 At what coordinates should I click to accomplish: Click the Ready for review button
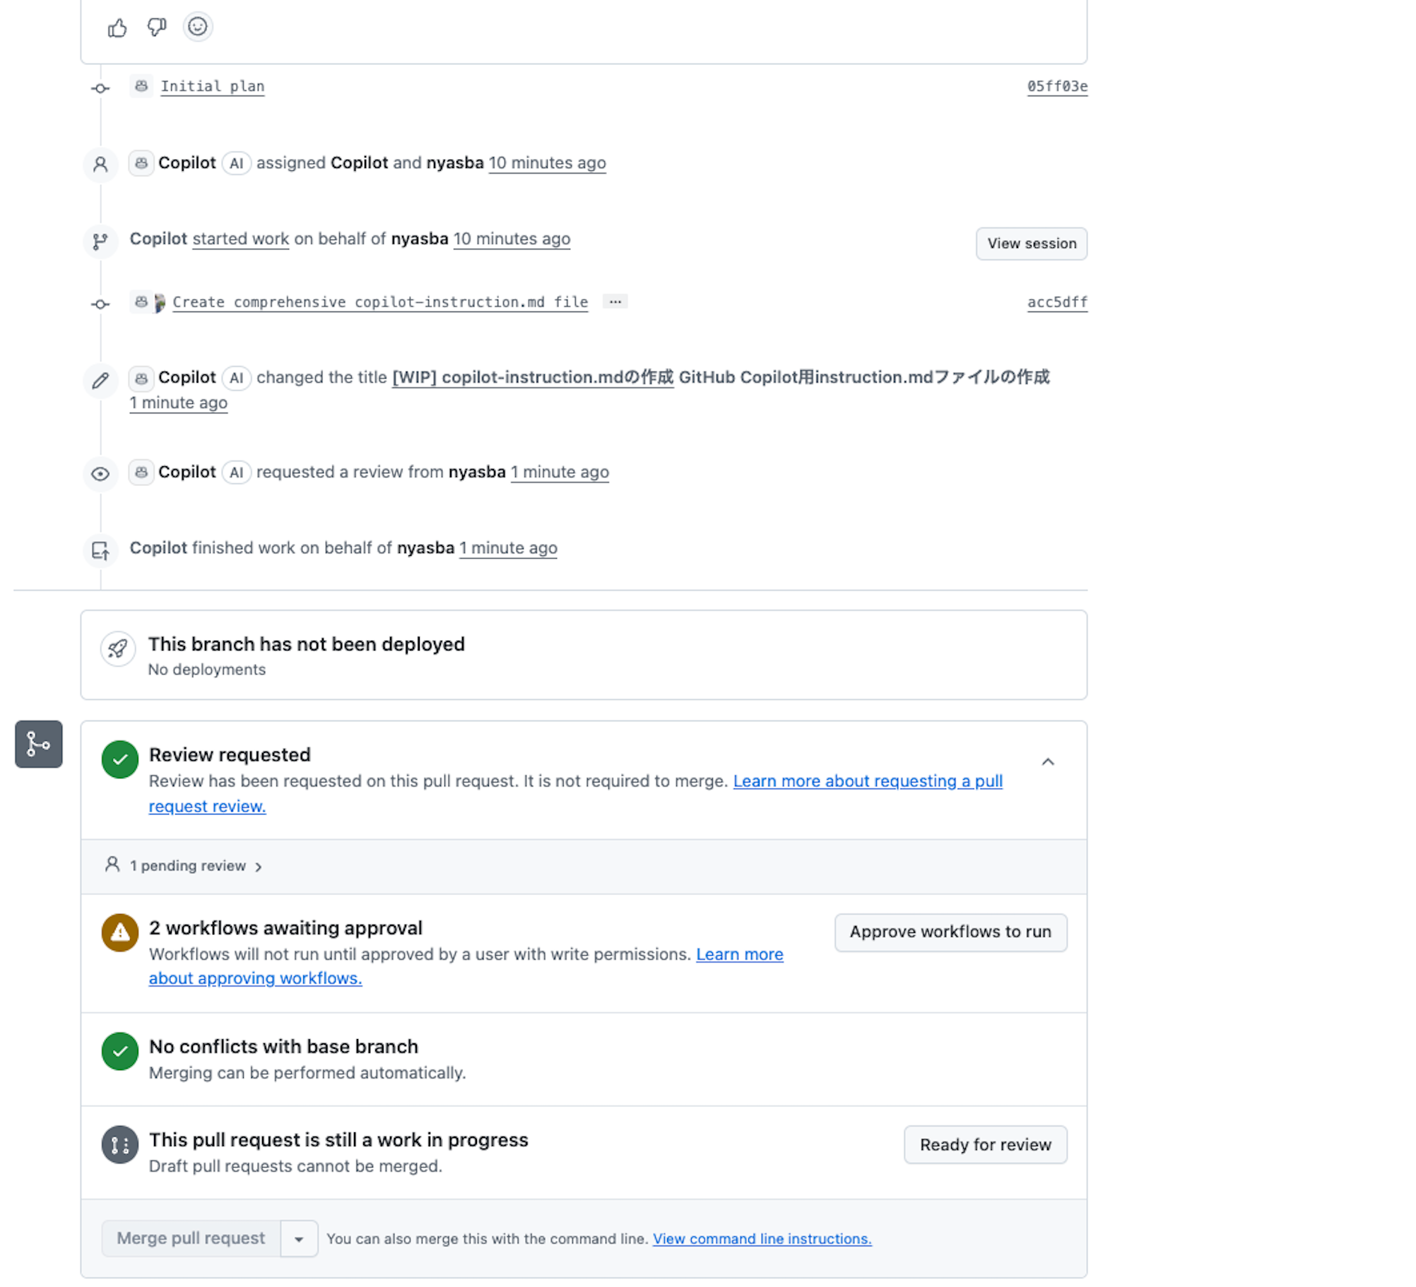(985, 1144)
